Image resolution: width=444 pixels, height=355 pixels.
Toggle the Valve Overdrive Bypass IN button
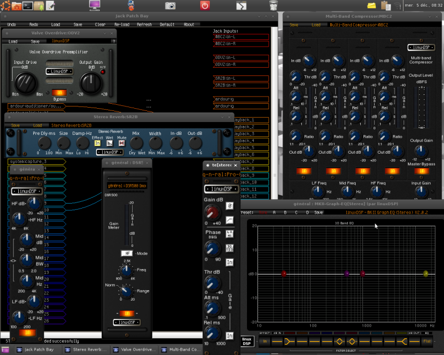click(59, 93)
